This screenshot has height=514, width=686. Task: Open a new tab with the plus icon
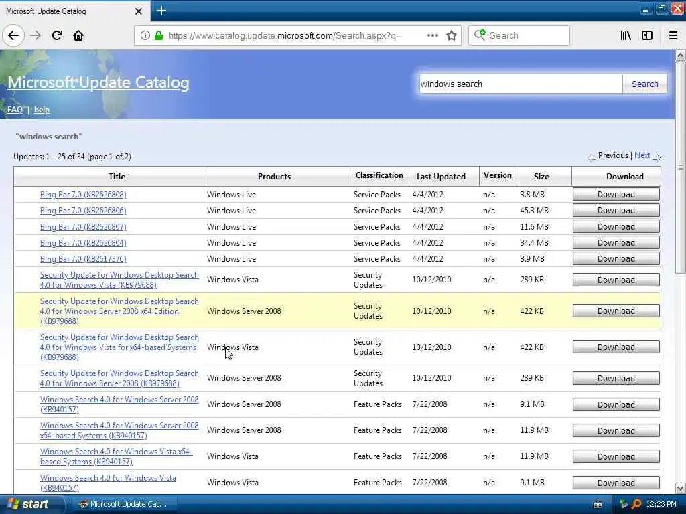point(161,11)
